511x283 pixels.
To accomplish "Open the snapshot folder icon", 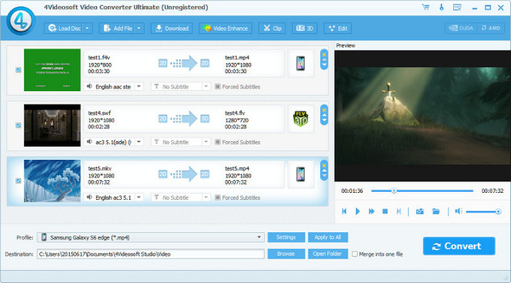I will [436, 212].
